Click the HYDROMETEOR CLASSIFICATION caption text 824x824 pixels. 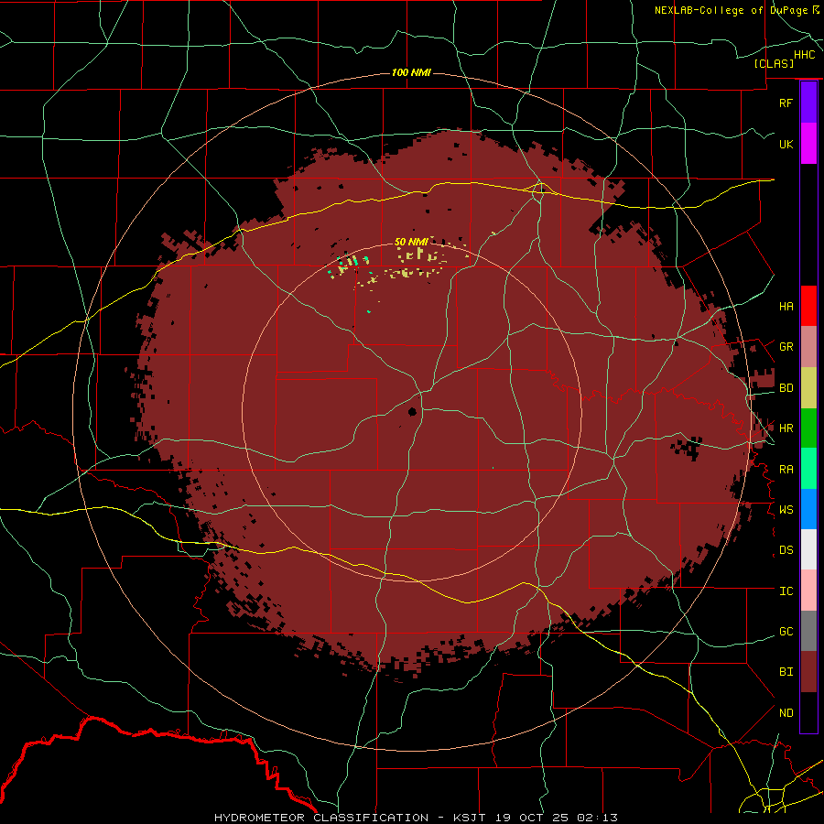click(321, 818)
